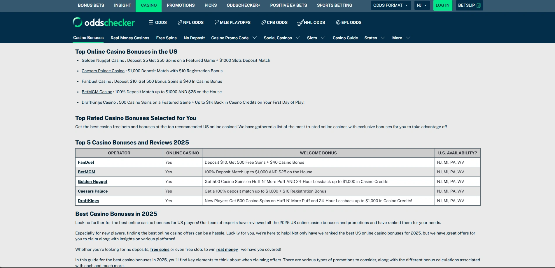Screen dimensions: 555x268
Task: Open the BONUS BETS top menu
Action: 91,5
